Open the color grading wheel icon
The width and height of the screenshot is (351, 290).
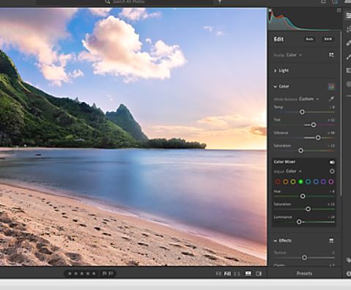(x=331, y=86)
